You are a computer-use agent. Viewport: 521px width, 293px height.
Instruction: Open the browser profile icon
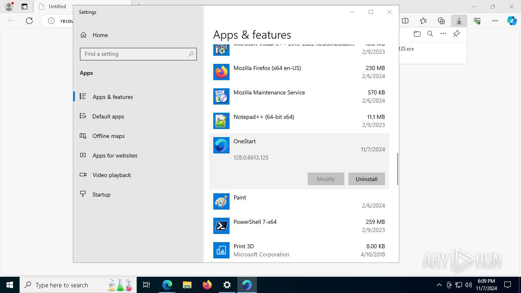point(9,7)
